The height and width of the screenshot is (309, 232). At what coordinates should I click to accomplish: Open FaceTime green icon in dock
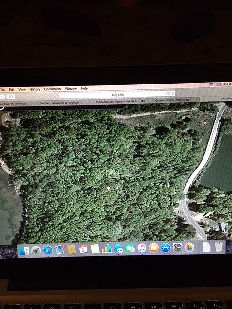tap(130, 248)
